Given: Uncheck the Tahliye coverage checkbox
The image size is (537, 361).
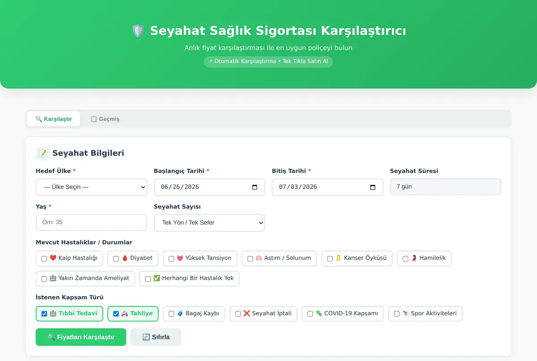Looking at the screenshot, I should coord(116,314).
